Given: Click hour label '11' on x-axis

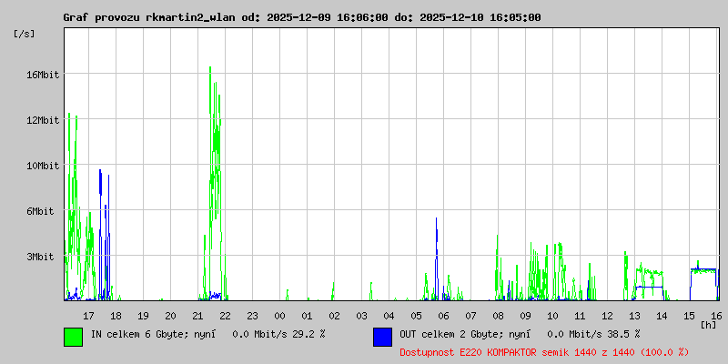Looking at the screenshot, I should (x=580, y=316).
